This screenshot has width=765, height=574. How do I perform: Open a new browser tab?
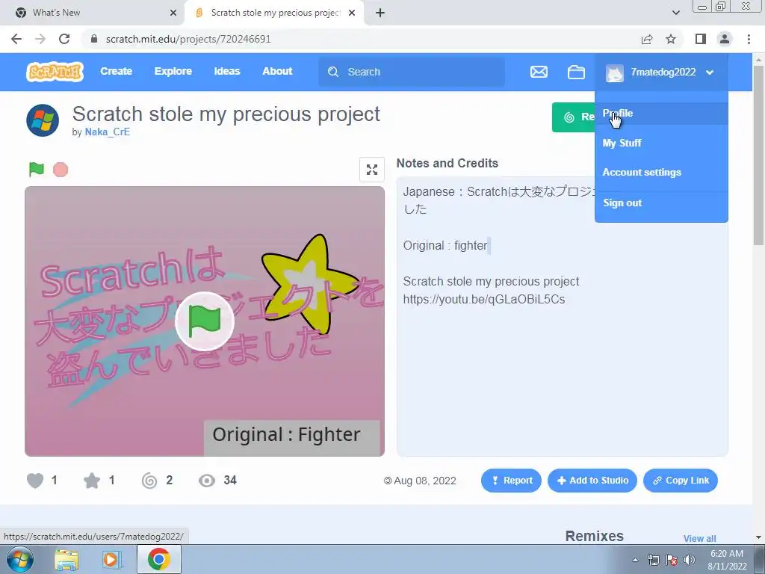click(x=380, y=13)
